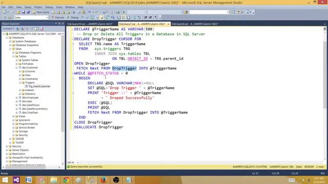Open the Query menu
The image size is (328, 184).
click(x=28, y=7)
